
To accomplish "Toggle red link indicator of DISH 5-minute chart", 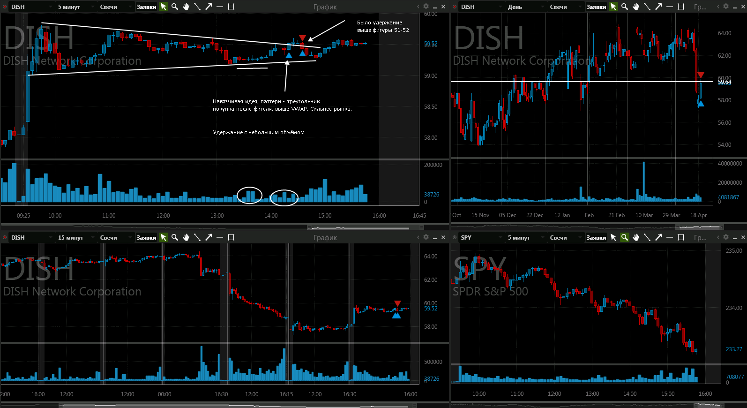I will pos(5,7).
